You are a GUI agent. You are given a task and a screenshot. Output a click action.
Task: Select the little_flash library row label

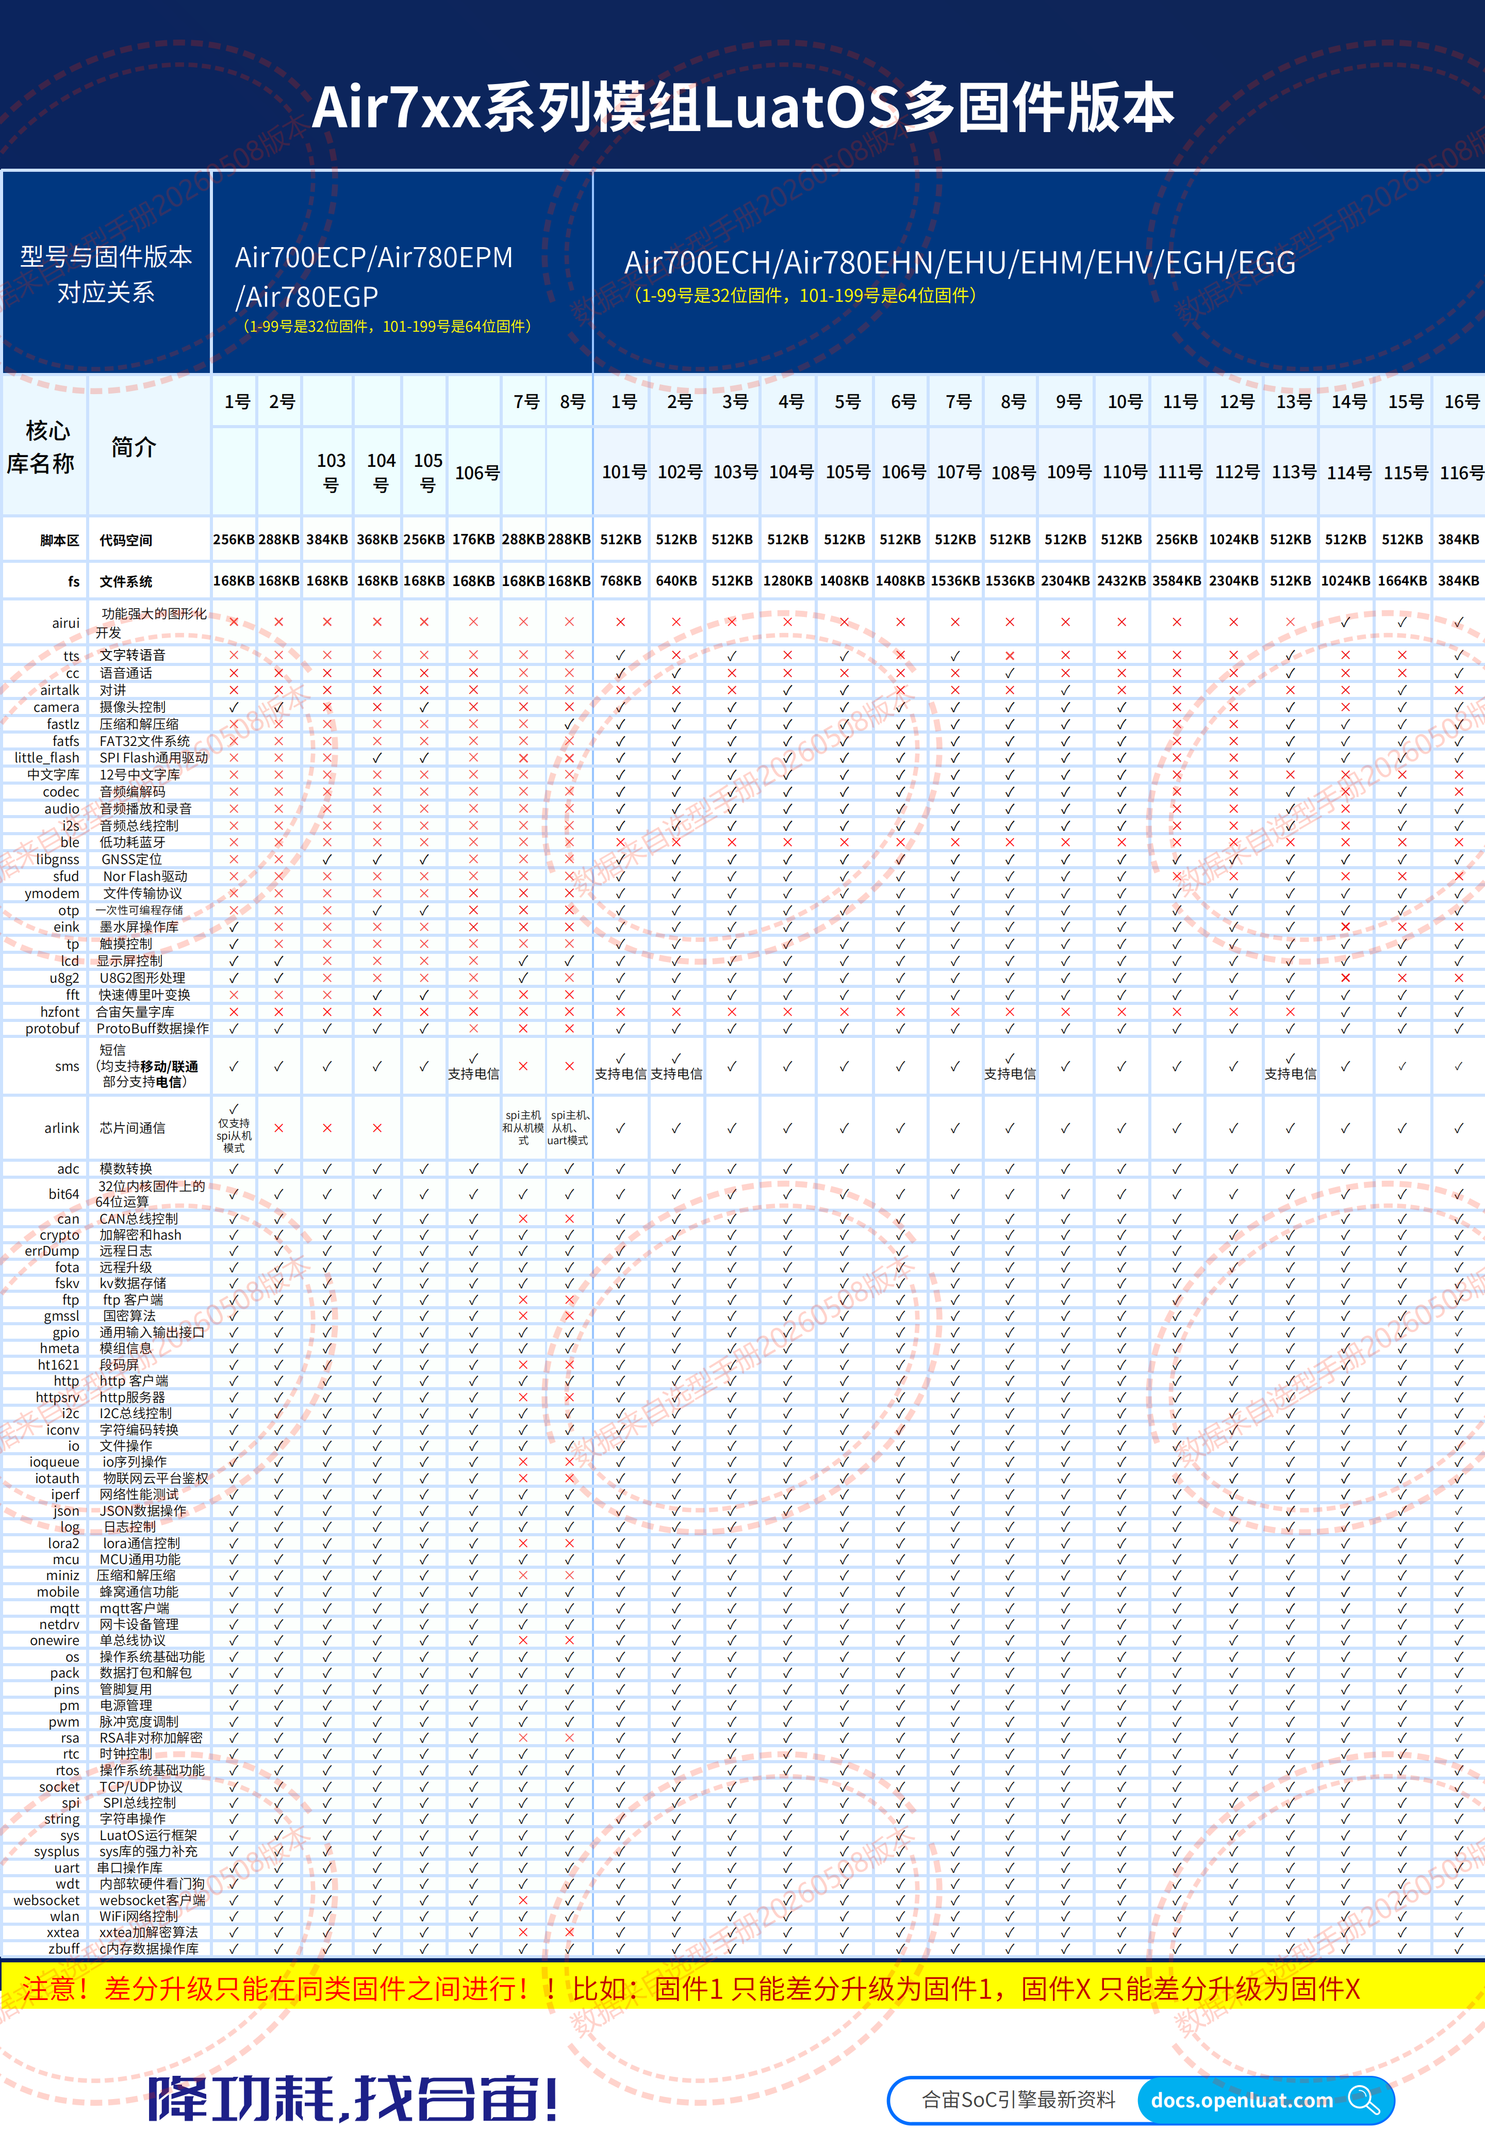tap(46, 757)
